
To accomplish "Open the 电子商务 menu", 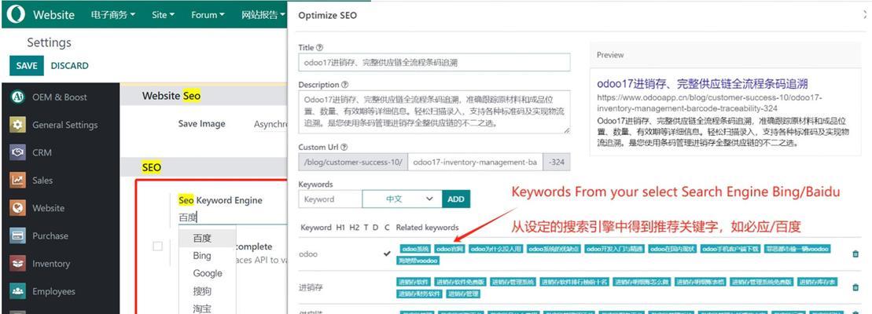I will pos(113,15).
